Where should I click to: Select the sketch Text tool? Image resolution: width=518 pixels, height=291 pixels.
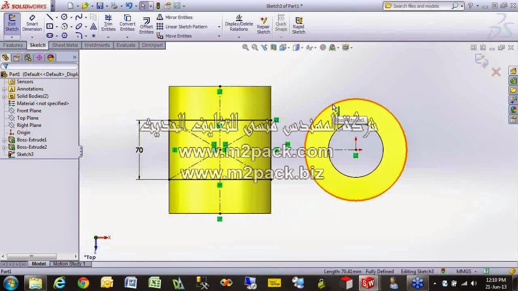click(93, 26)
